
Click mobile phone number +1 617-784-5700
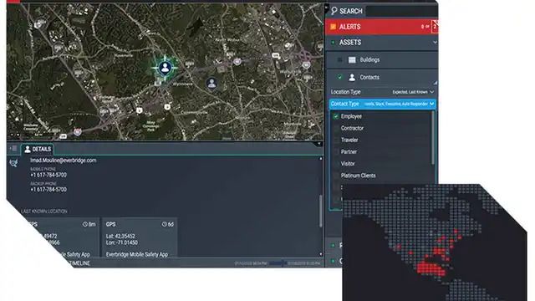click(48, 175)
